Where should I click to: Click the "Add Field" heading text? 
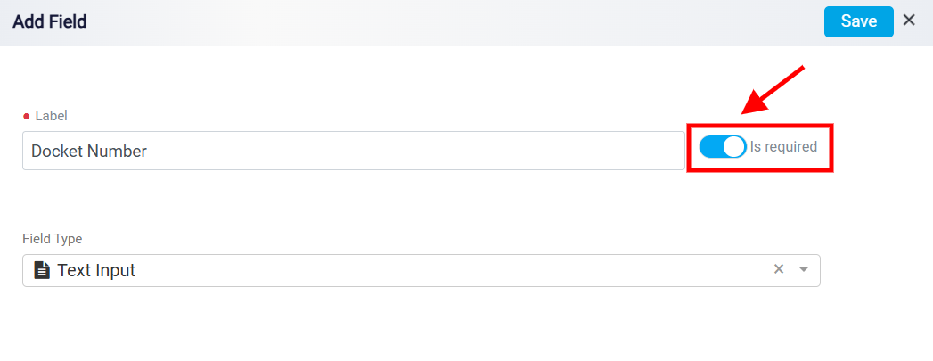pyautogui.click(x=50, y=22)
